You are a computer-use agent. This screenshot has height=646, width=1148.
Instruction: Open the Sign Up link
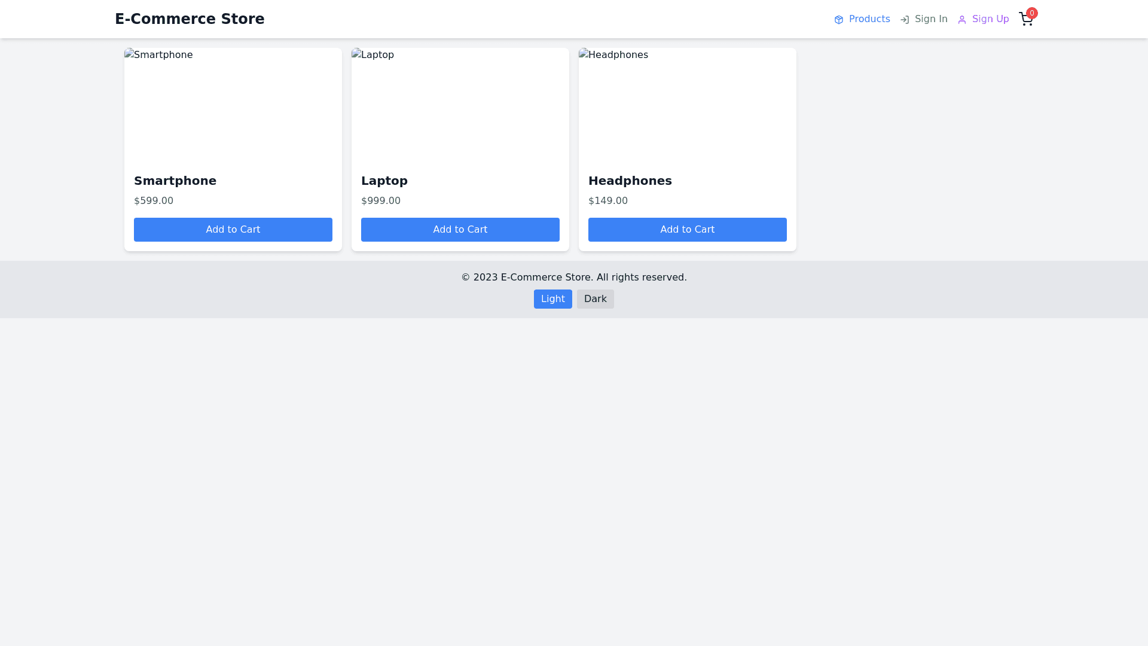click(x=990, y=19)
